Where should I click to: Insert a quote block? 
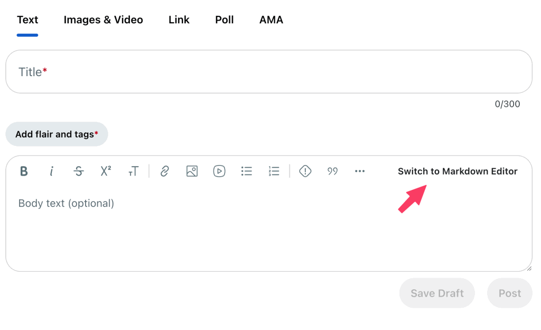point(332,171)
